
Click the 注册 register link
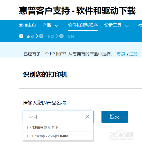click(134, 54)
